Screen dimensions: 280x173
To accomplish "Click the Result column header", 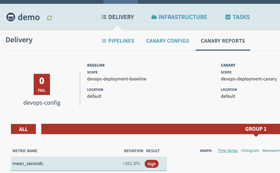I will (x=153, y=151).
